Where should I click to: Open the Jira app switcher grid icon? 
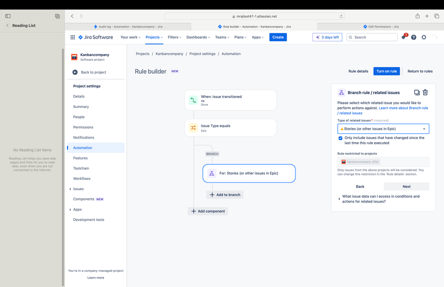pos(72,37)
